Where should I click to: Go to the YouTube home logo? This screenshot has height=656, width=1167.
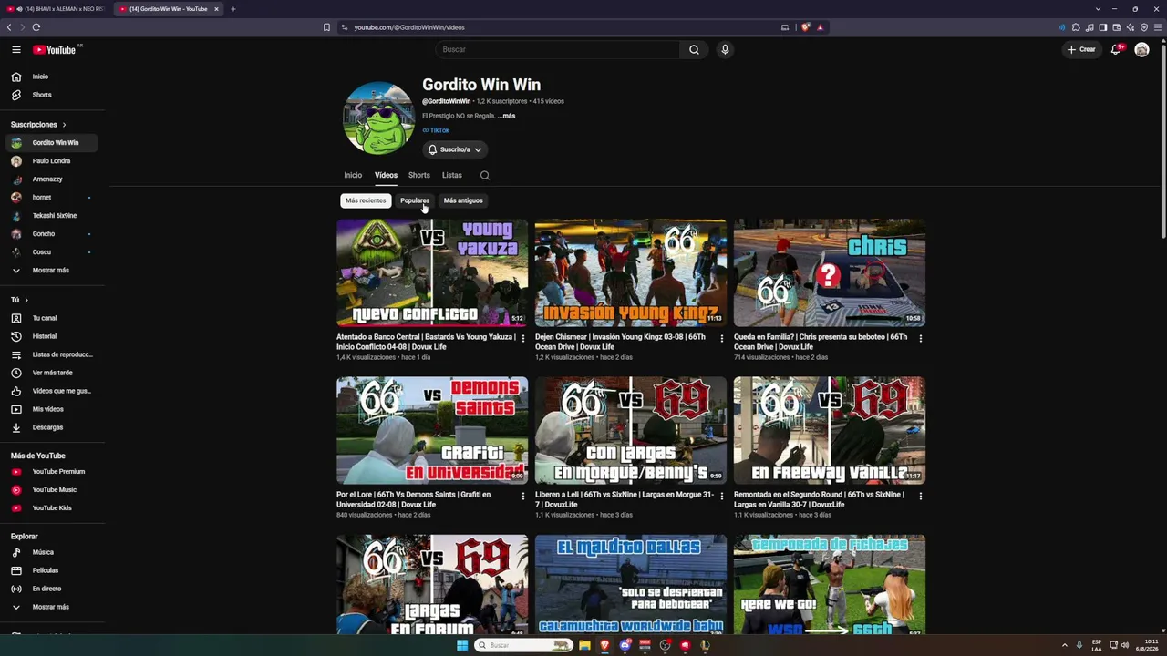(55, 50)
